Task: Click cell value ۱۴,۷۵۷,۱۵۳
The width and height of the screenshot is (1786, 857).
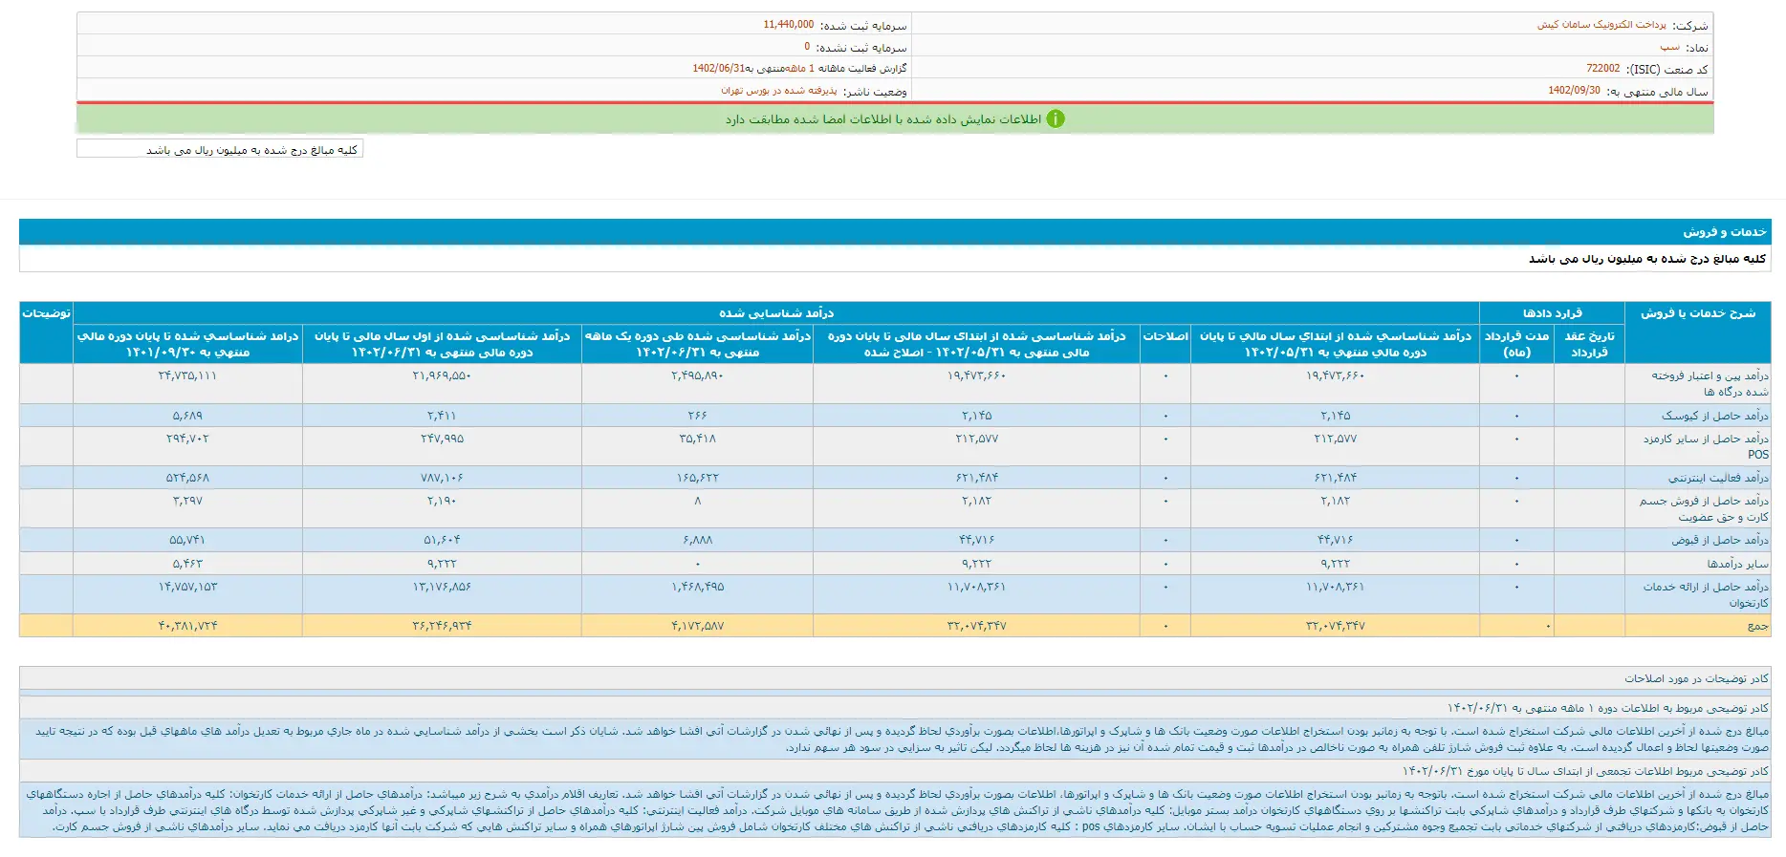Action: [x=187, y=587]
